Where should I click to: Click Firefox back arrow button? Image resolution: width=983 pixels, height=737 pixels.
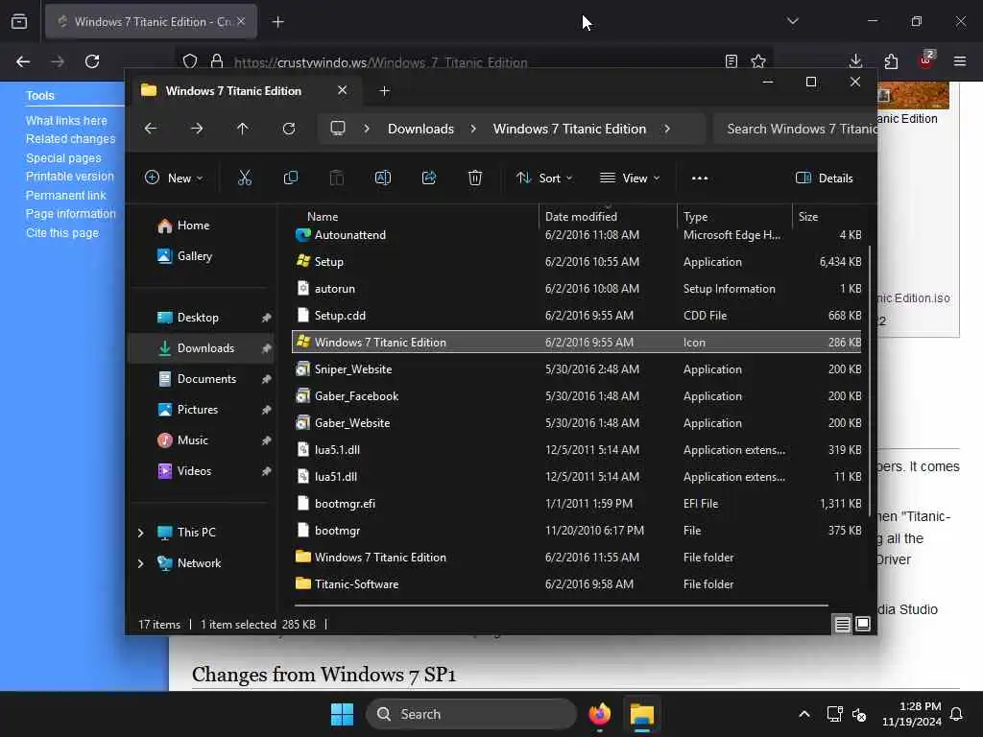(23, 61)
